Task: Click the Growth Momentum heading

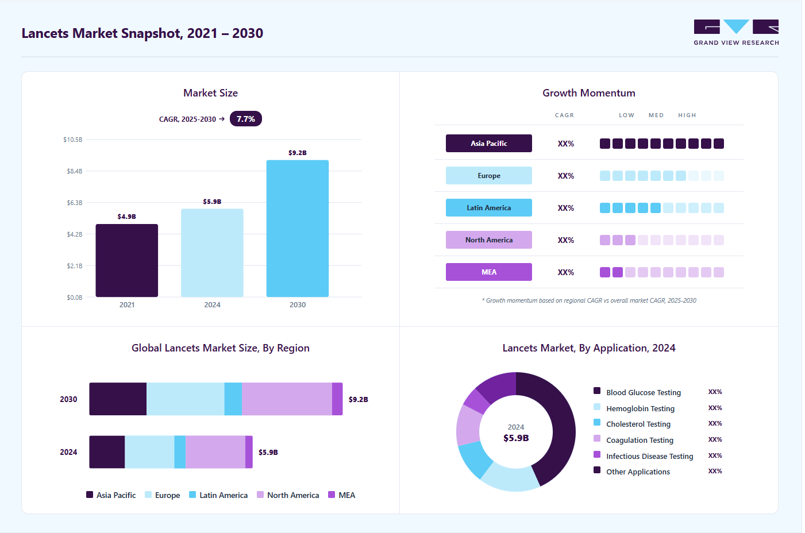Action: 589,93
